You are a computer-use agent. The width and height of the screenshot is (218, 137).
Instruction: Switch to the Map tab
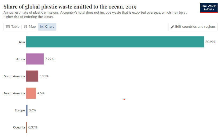(x=30, y=27)
